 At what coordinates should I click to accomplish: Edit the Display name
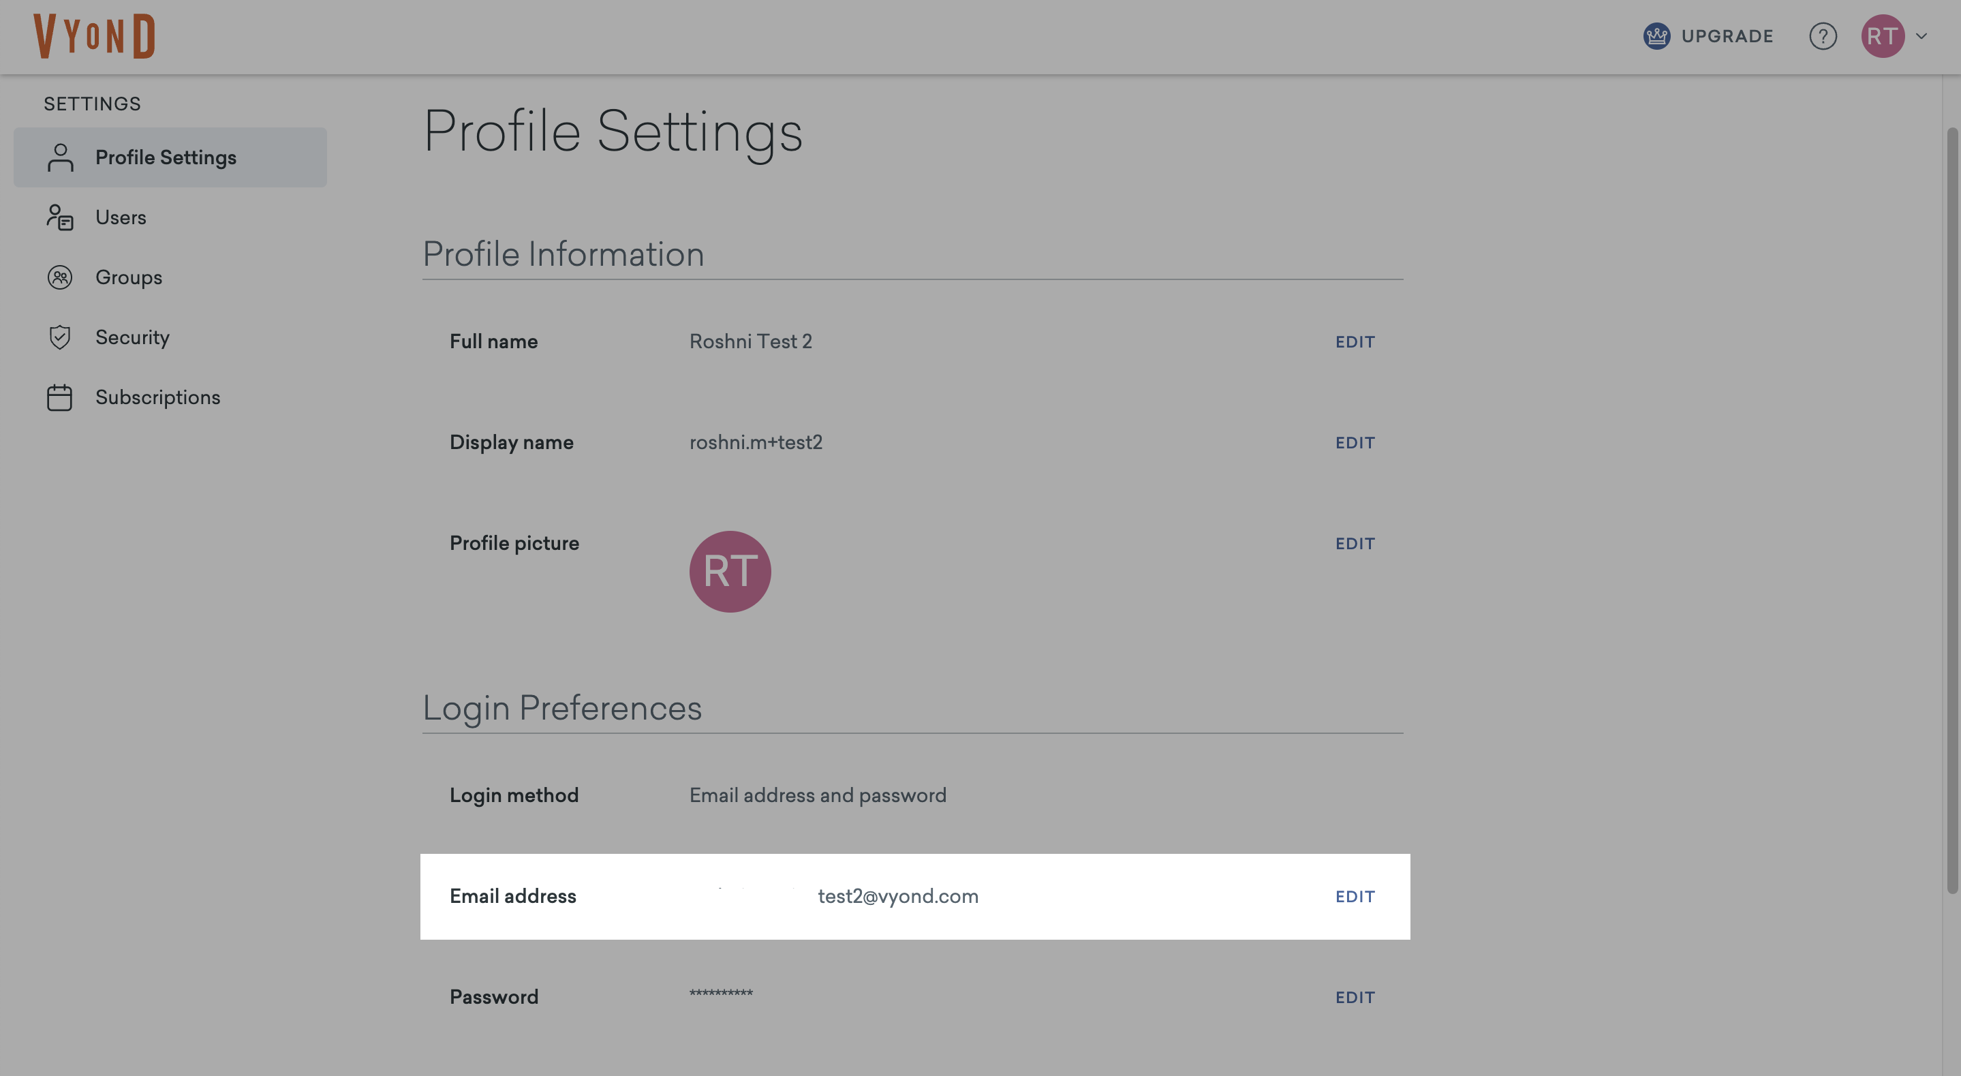coord(1355,442)
